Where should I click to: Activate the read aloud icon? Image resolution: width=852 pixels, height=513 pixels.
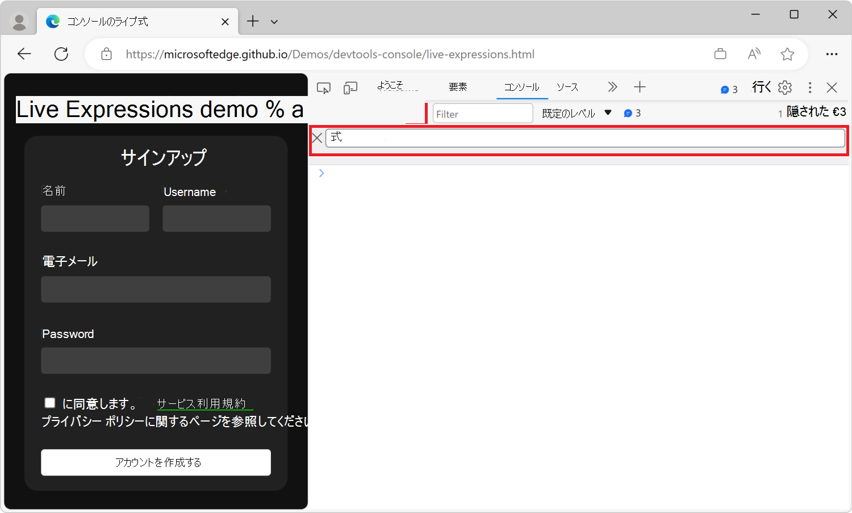pyautogui.click(x=754, y=54)
